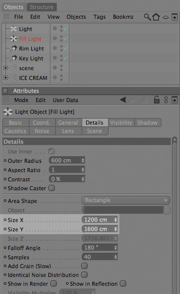Check the Show in Render option

click(x=54, y=284)
